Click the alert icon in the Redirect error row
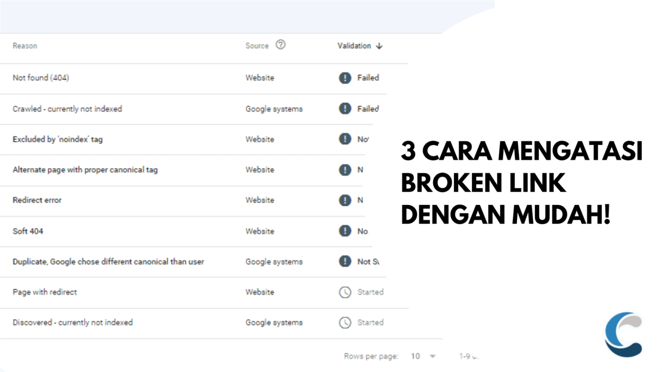The image size is (662, 372). (345, 200)
